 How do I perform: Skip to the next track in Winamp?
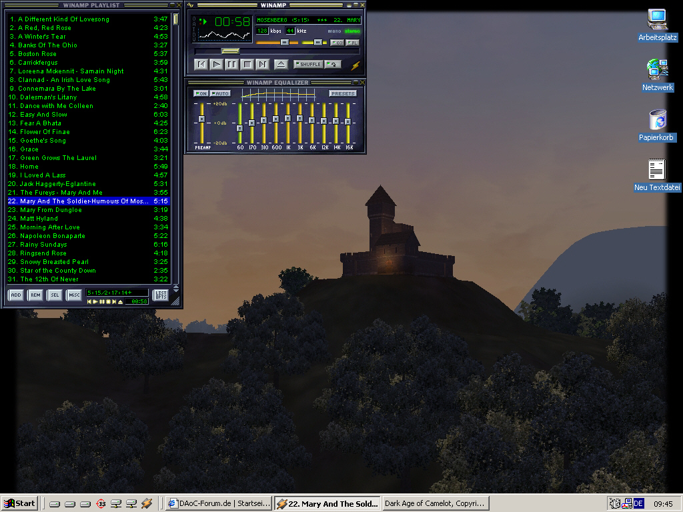(x=262, y=65)
